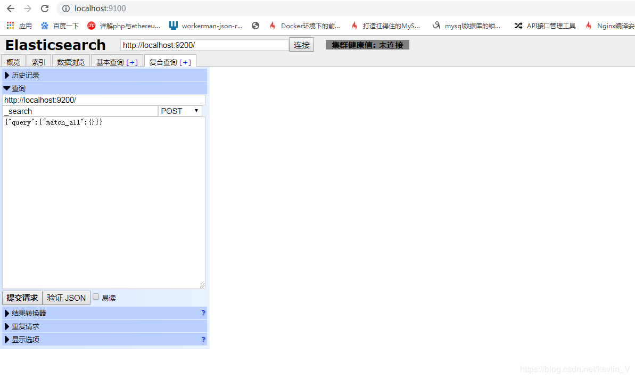Image resolution: width=635 pixels, height=379 pixels.
Task: Focus the cluster URL field in header
Action: pos(204,45)
